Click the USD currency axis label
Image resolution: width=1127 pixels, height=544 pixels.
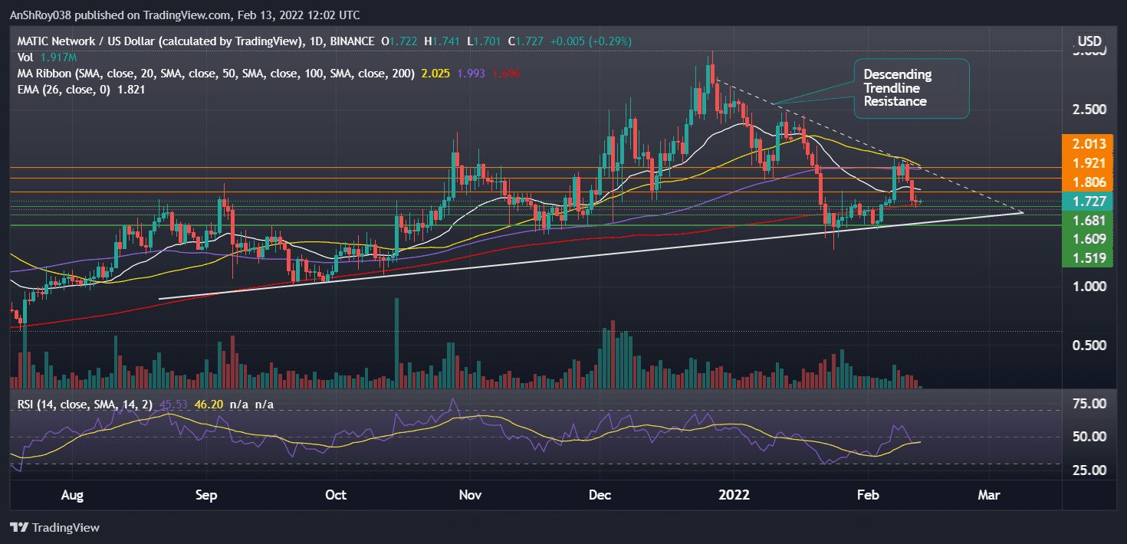[x=1088, y=41]
